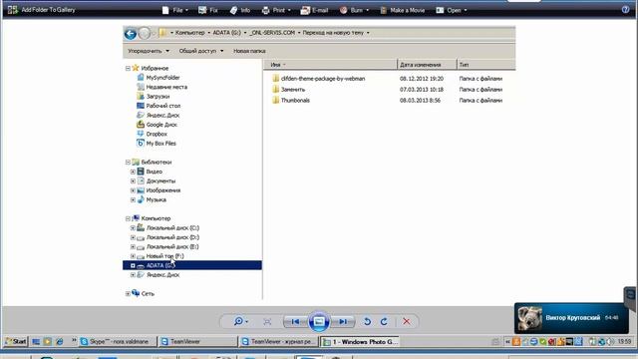
Task: Click the help question mark icon
Action: click(625, 10)
